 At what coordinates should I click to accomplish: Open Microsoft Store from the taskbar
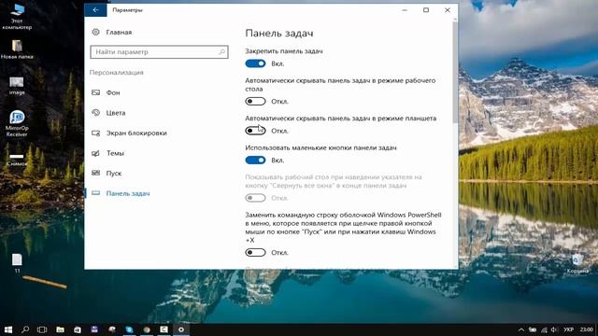[77, 329]
